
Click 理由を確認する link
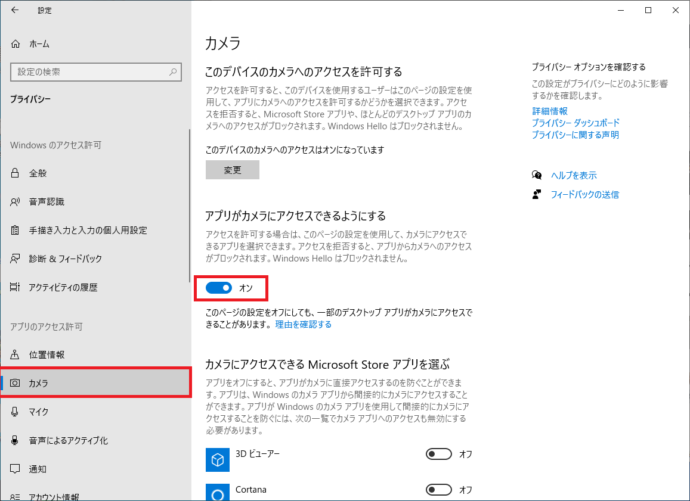[x=303, y=324]
